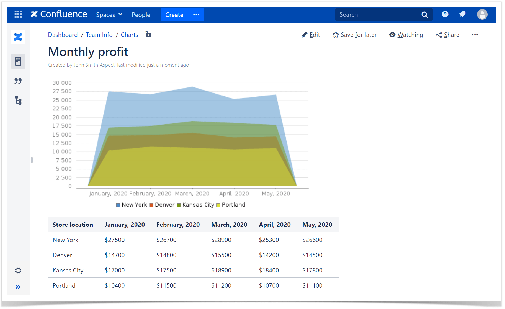Viewport: 505px width, 309px height.
Task: Open space settings gear icon
Action: pos(18,271)
